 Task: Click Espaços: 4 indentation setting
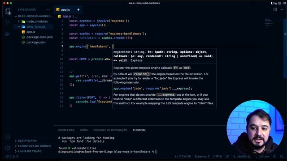202,157
